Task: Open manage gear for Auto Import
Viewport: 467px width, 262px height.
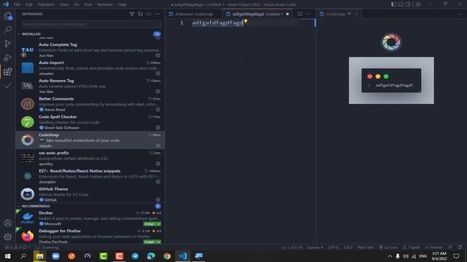Action: coord(158,74)
